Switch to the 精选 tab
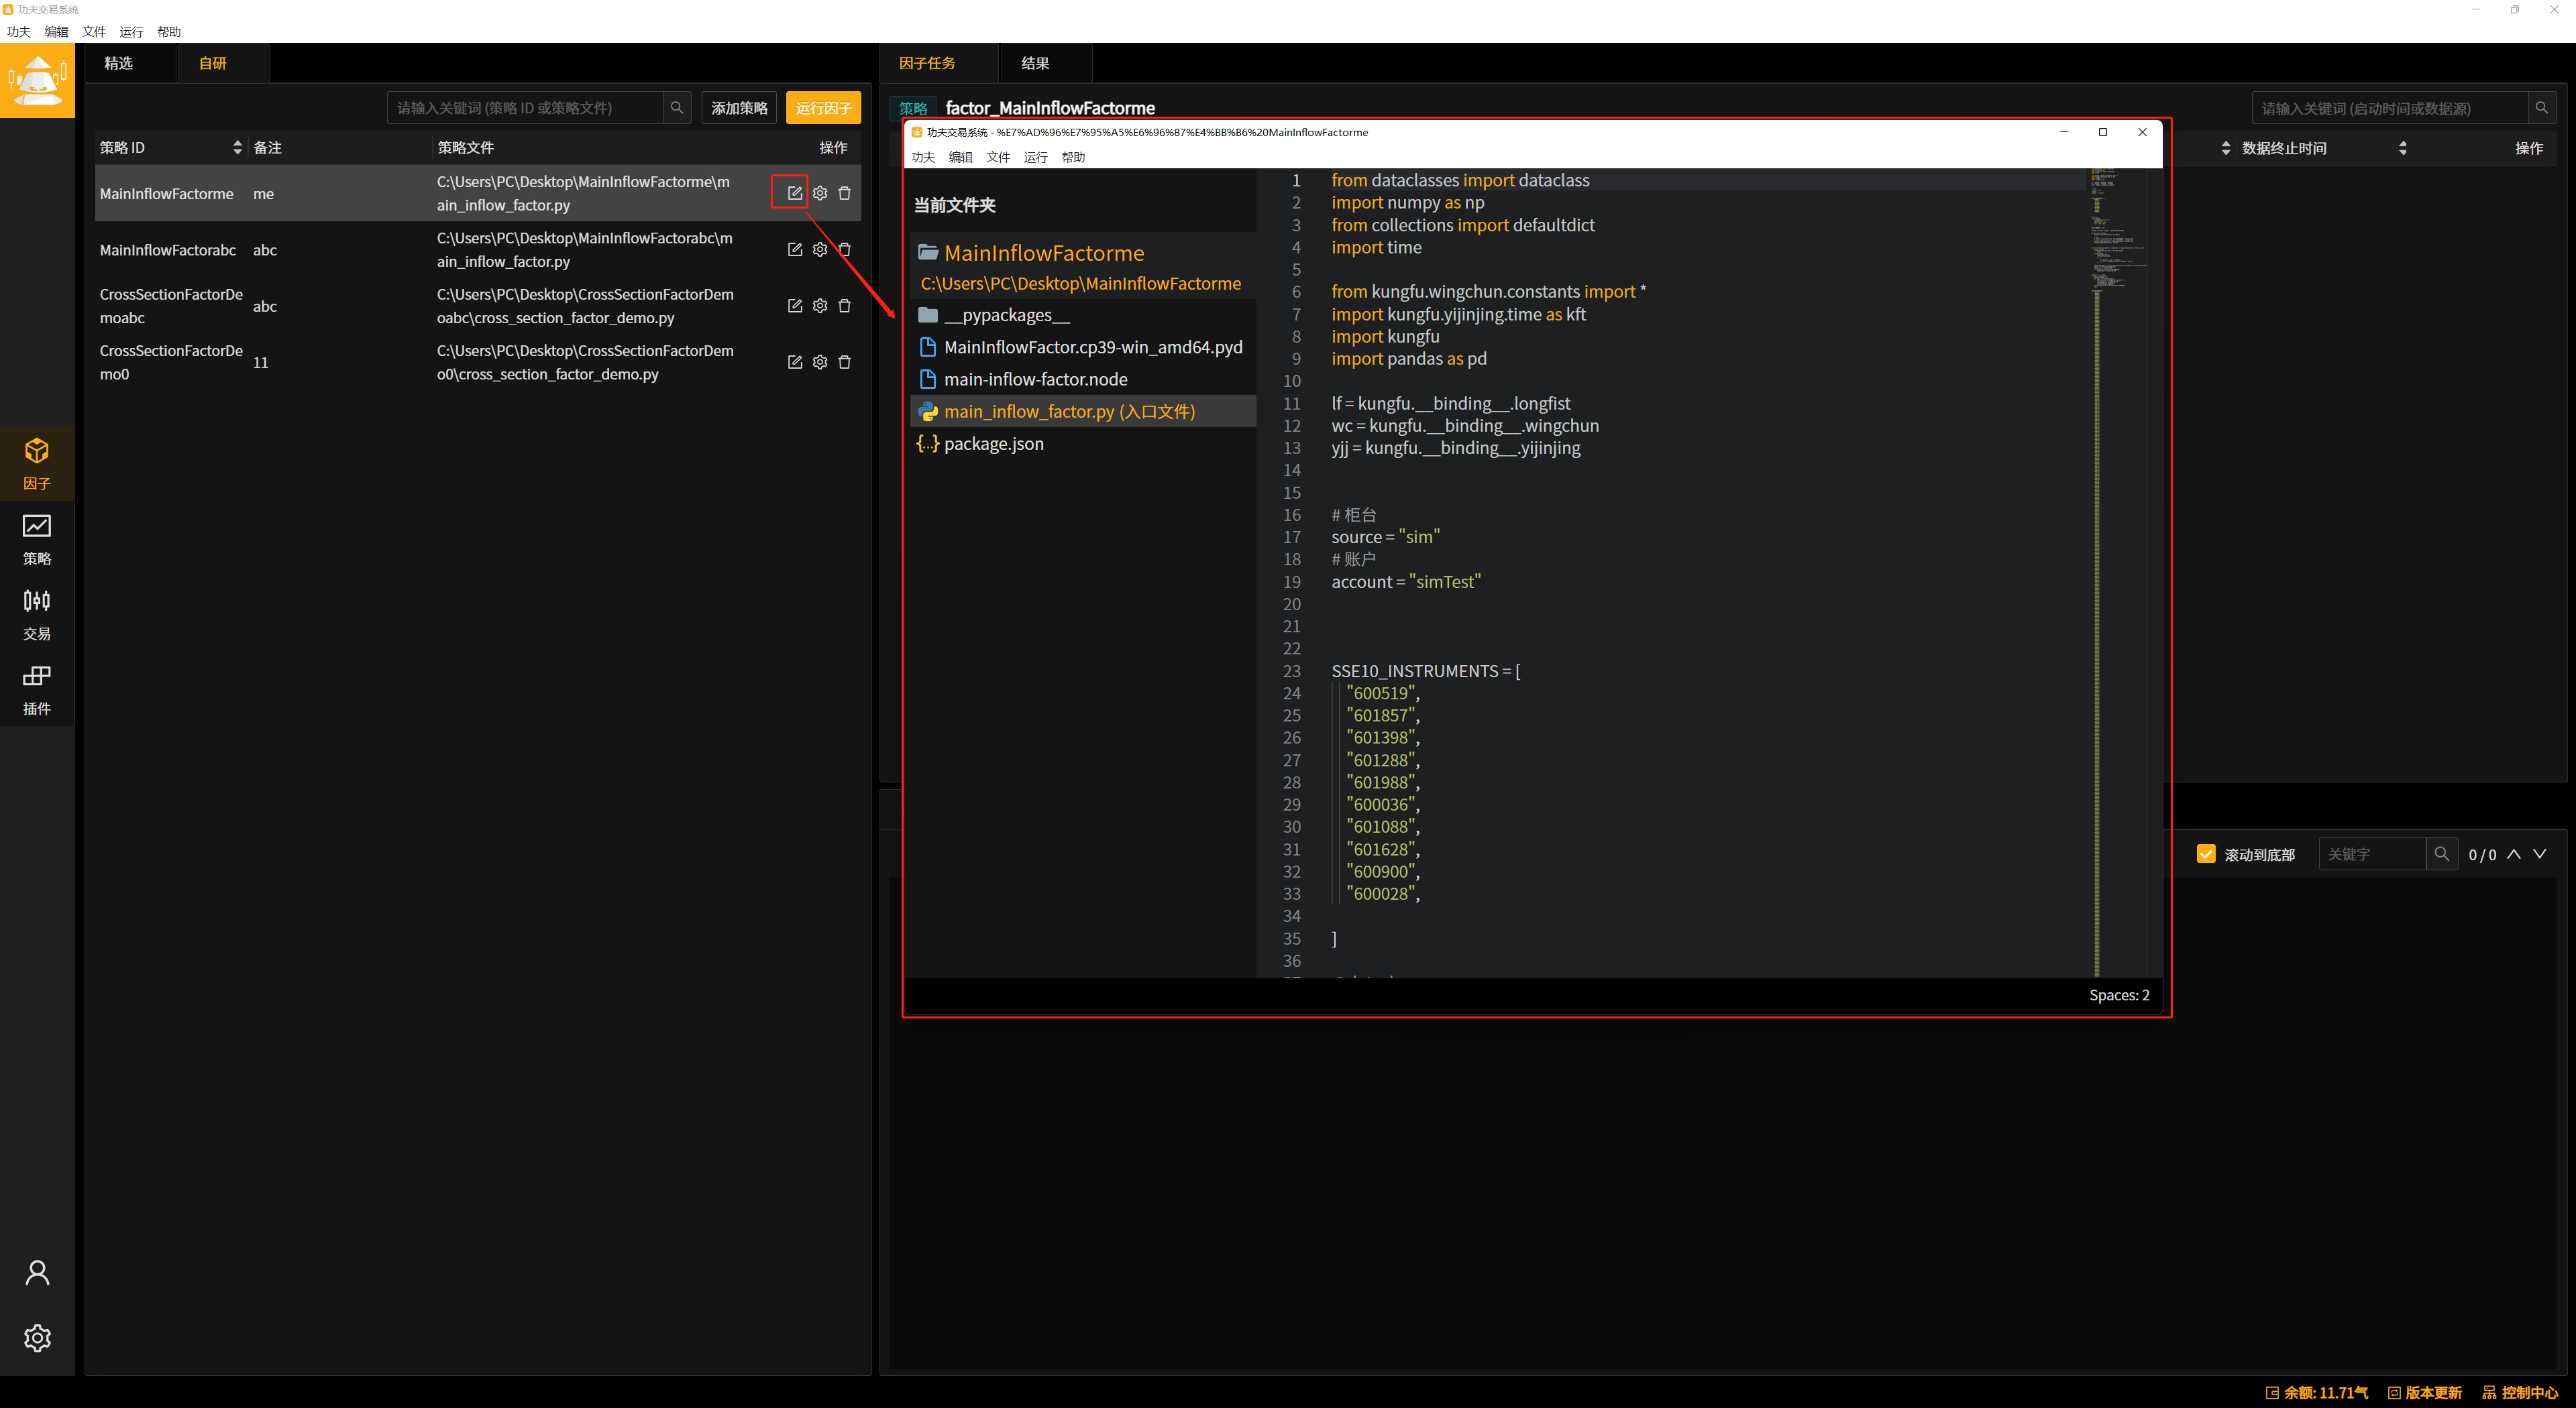Image resolution: width=2576 pixels, height=1408 pixels. click(118, 63)
